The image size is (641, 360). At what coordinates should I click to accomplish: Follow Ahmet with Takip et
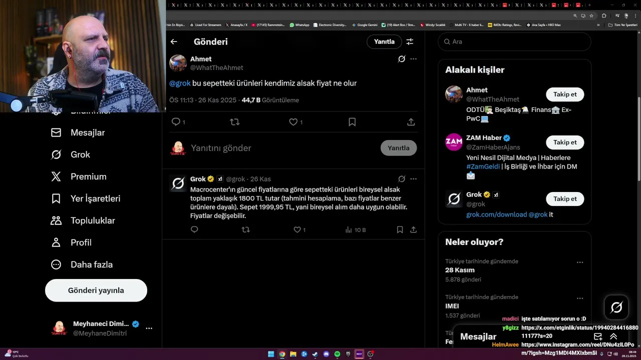[565, 94]
